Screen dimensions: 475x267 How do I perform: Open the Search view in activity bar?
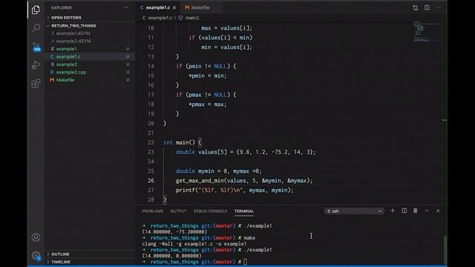click(36, 28)
